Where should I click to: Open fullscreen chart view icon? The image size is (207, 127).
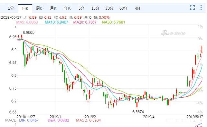[x=192, y=7]
